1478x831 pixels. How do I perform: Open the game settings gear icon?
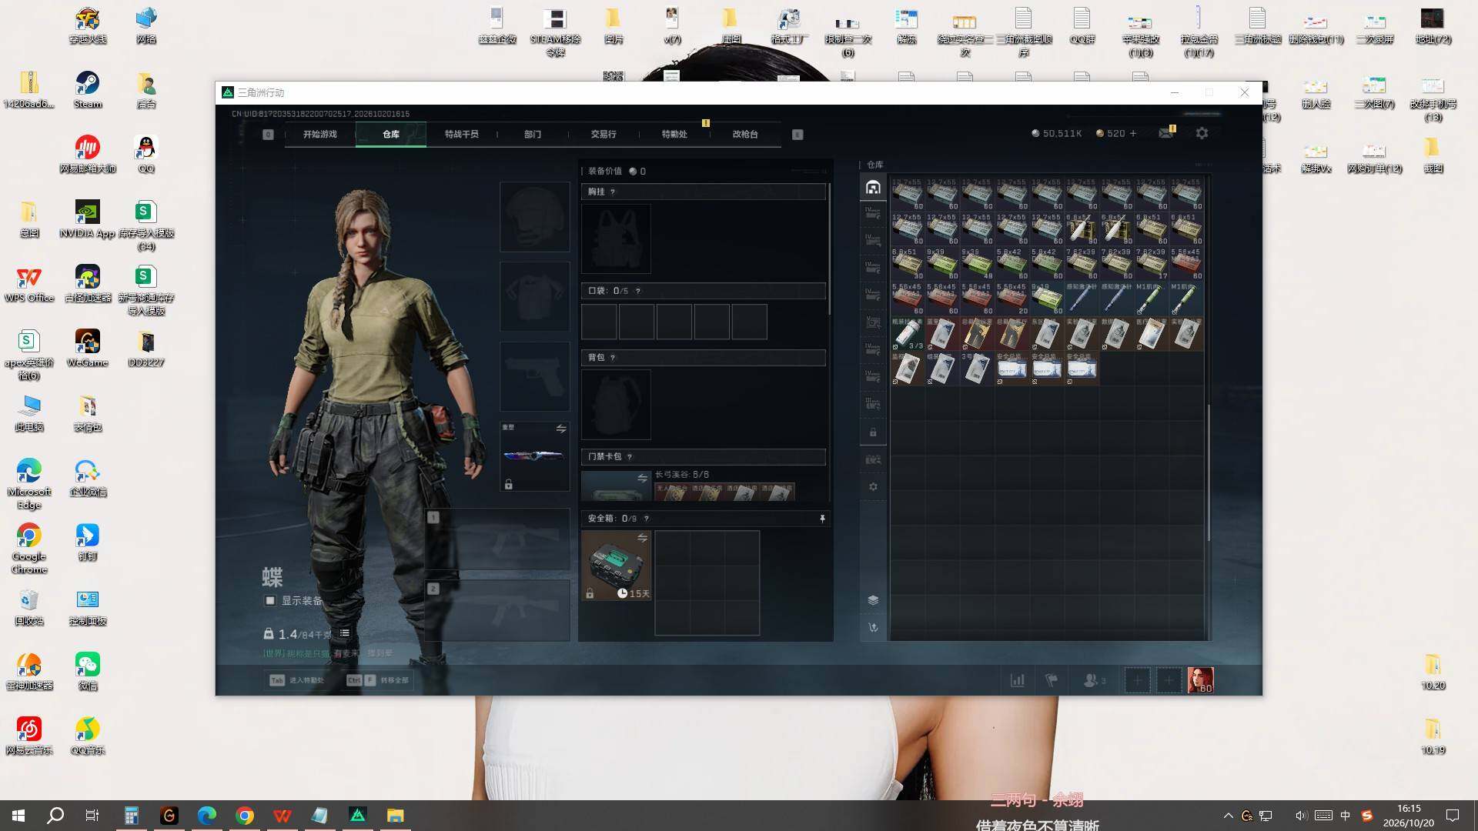1202,133
